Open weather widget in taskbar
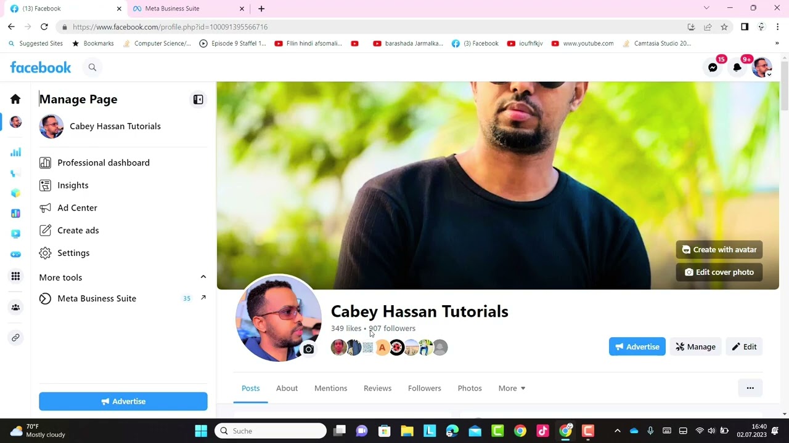This screenshot has height=443, width=789. [x=38, y=431]
